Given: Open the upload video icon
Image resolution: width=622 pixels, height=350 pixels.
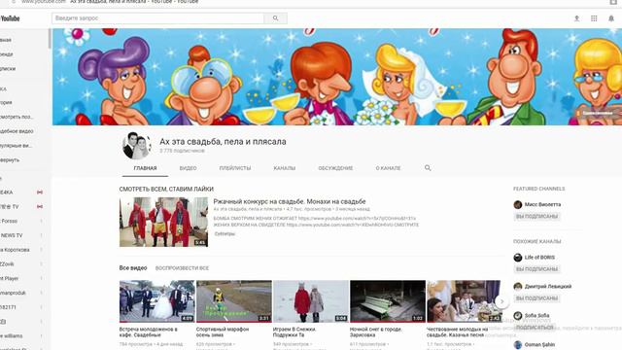Looking at the screenshot, I should pos(576,18).
